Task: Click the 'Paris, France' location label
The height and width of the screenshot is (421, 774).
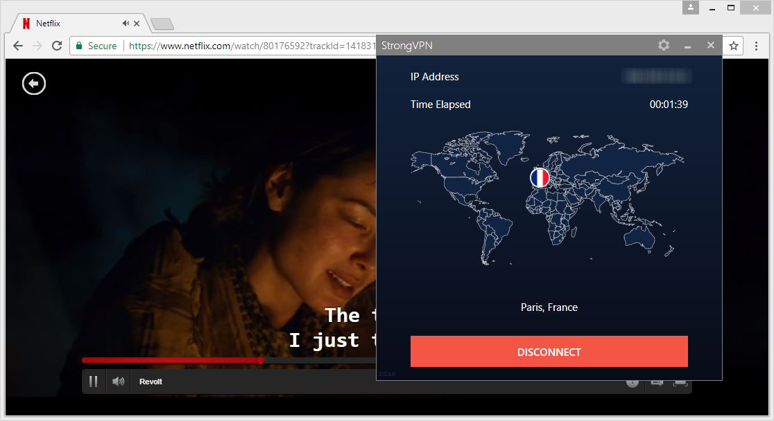Action: (x=549, y=307)
